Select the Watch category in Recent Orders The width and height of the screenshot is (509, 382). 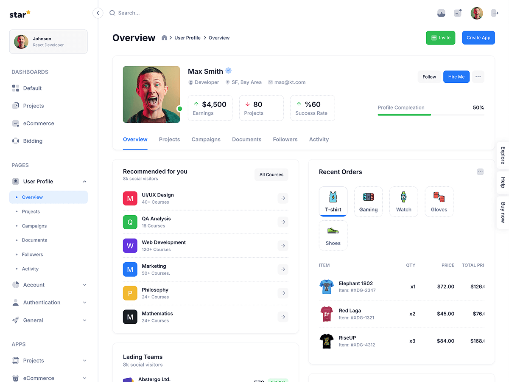(403, 201)
